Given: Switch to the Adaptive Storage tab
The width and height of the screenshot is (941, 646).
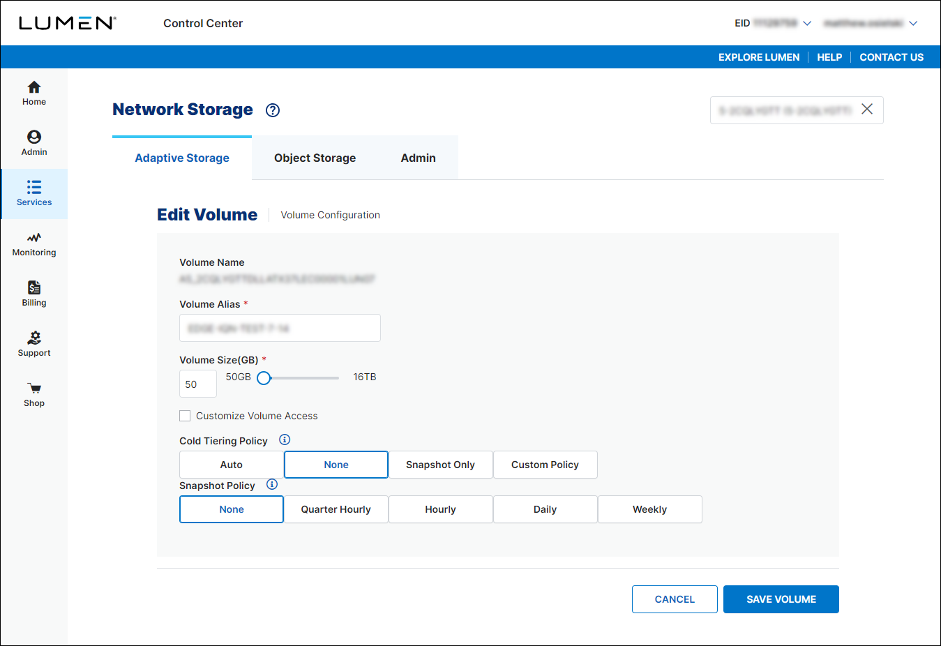Looking at the screenshot, I should coord(182,158).
